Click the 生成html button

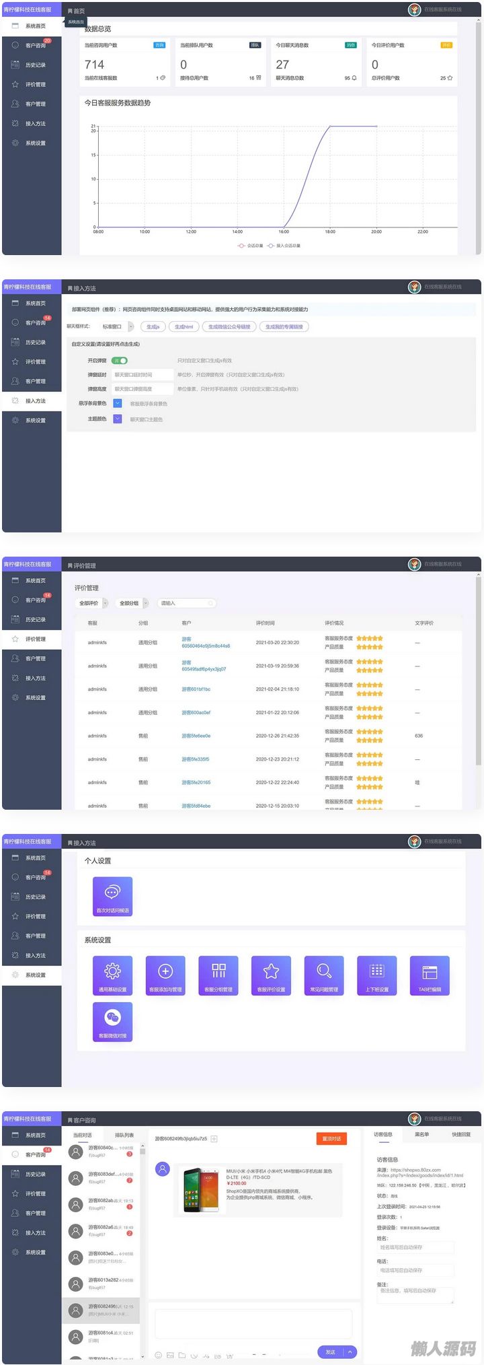click(x=184, y=326)
